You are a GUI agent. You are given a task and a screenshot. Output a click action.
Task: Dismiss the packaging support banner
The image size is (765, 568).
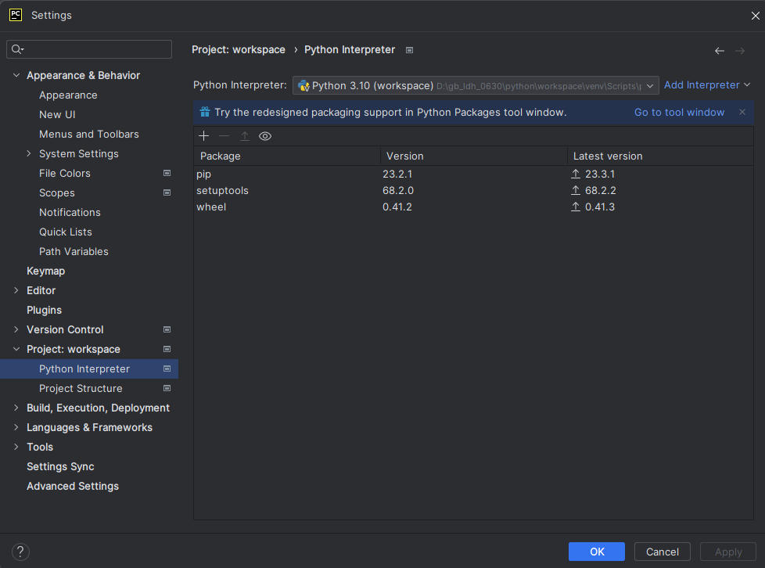(x=742, y=112)
